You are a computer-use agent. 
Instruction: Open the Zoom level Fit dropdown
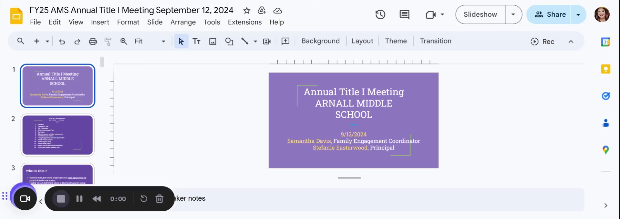click(150, 41)
